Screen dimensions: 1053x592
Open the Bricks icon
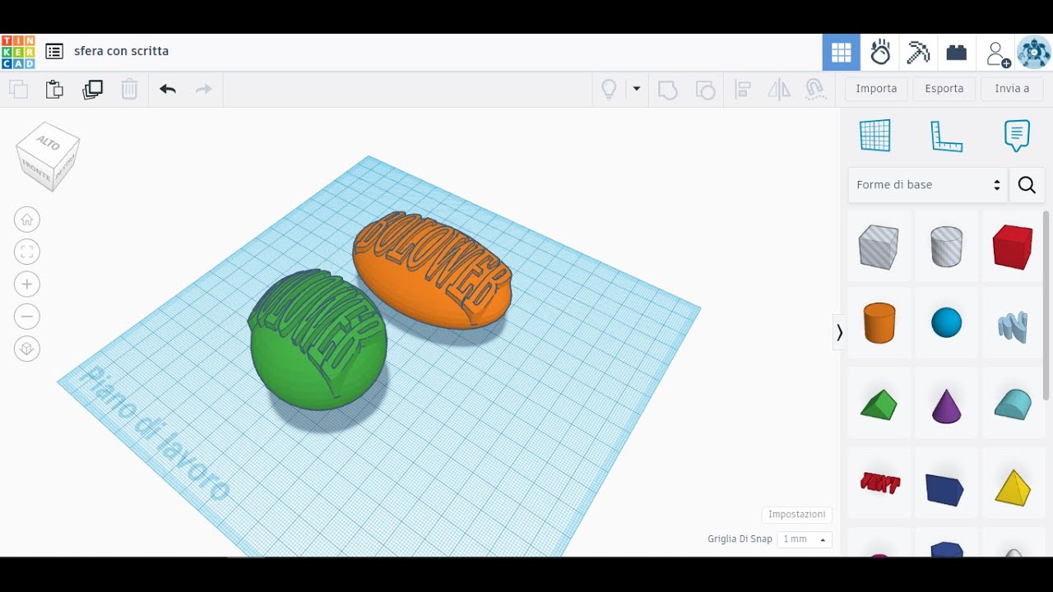pos(957,53)
